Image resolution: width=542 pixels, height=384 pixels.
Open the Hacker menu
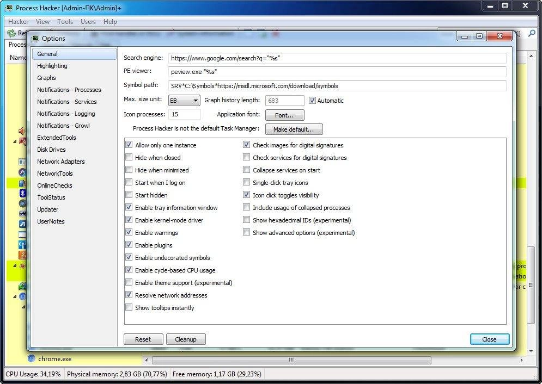tap(19, 21)
